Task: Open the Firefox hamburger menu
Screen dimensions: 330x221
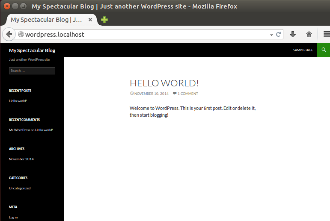Action: point(326,35)
